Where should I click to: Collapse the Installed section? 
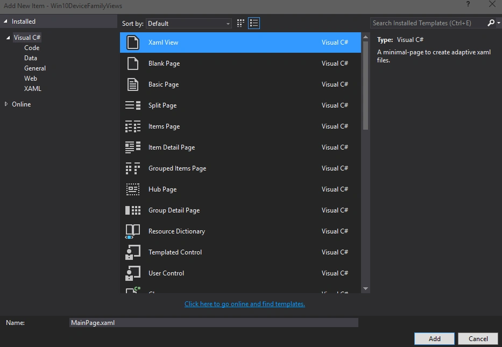coord(5,22)
